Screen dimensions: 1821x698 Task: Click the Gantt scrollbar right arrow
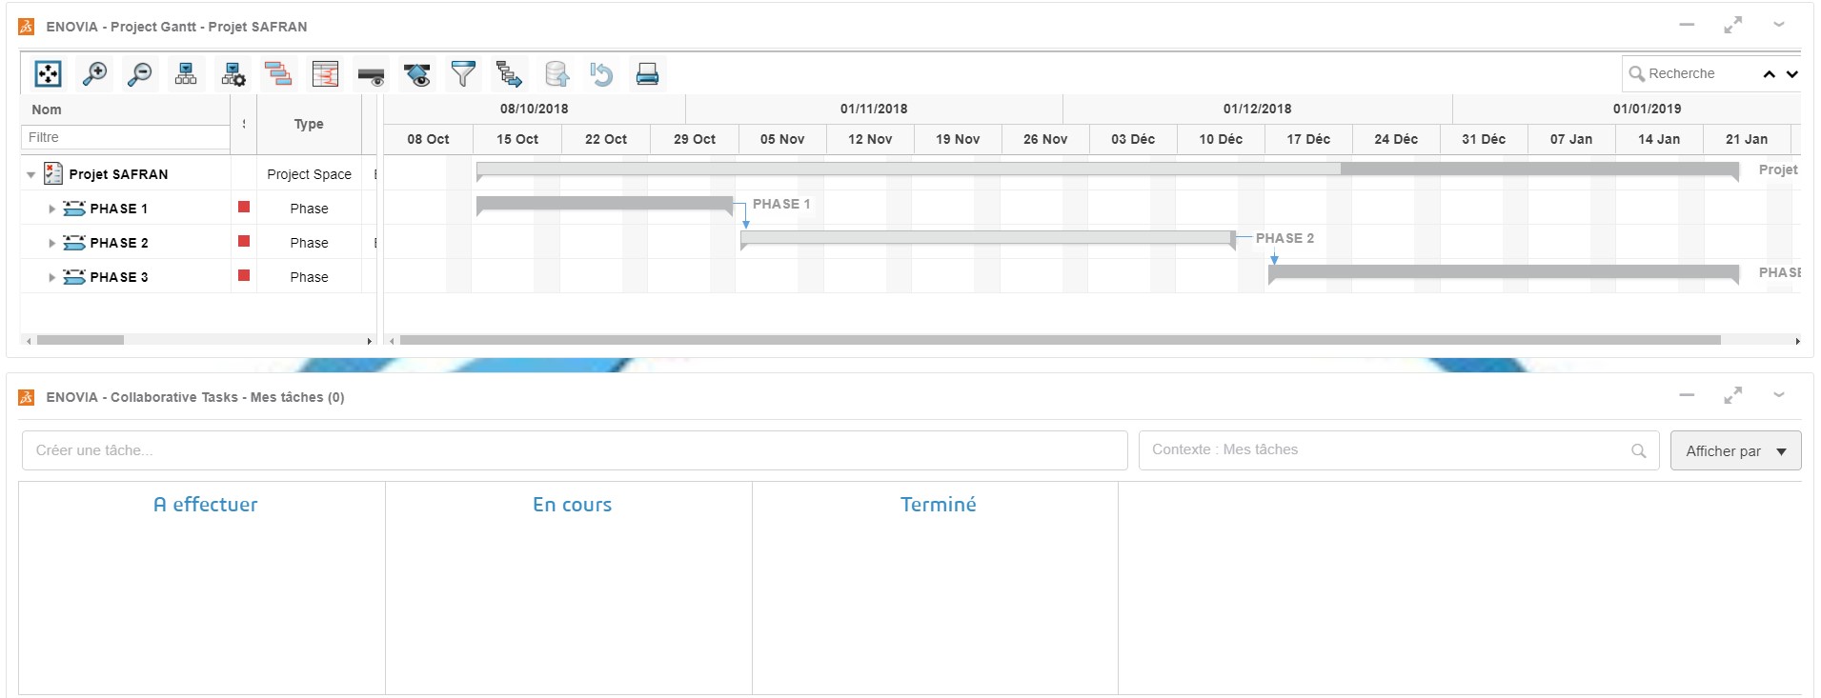[1797, 340]
